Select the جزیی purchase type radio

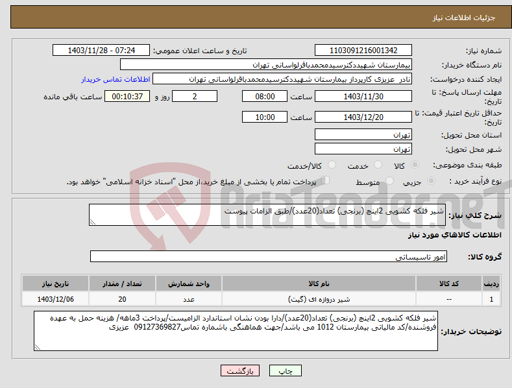click(431, 180)
